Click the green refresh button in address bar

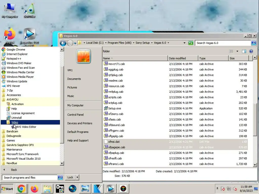point(191,43)
